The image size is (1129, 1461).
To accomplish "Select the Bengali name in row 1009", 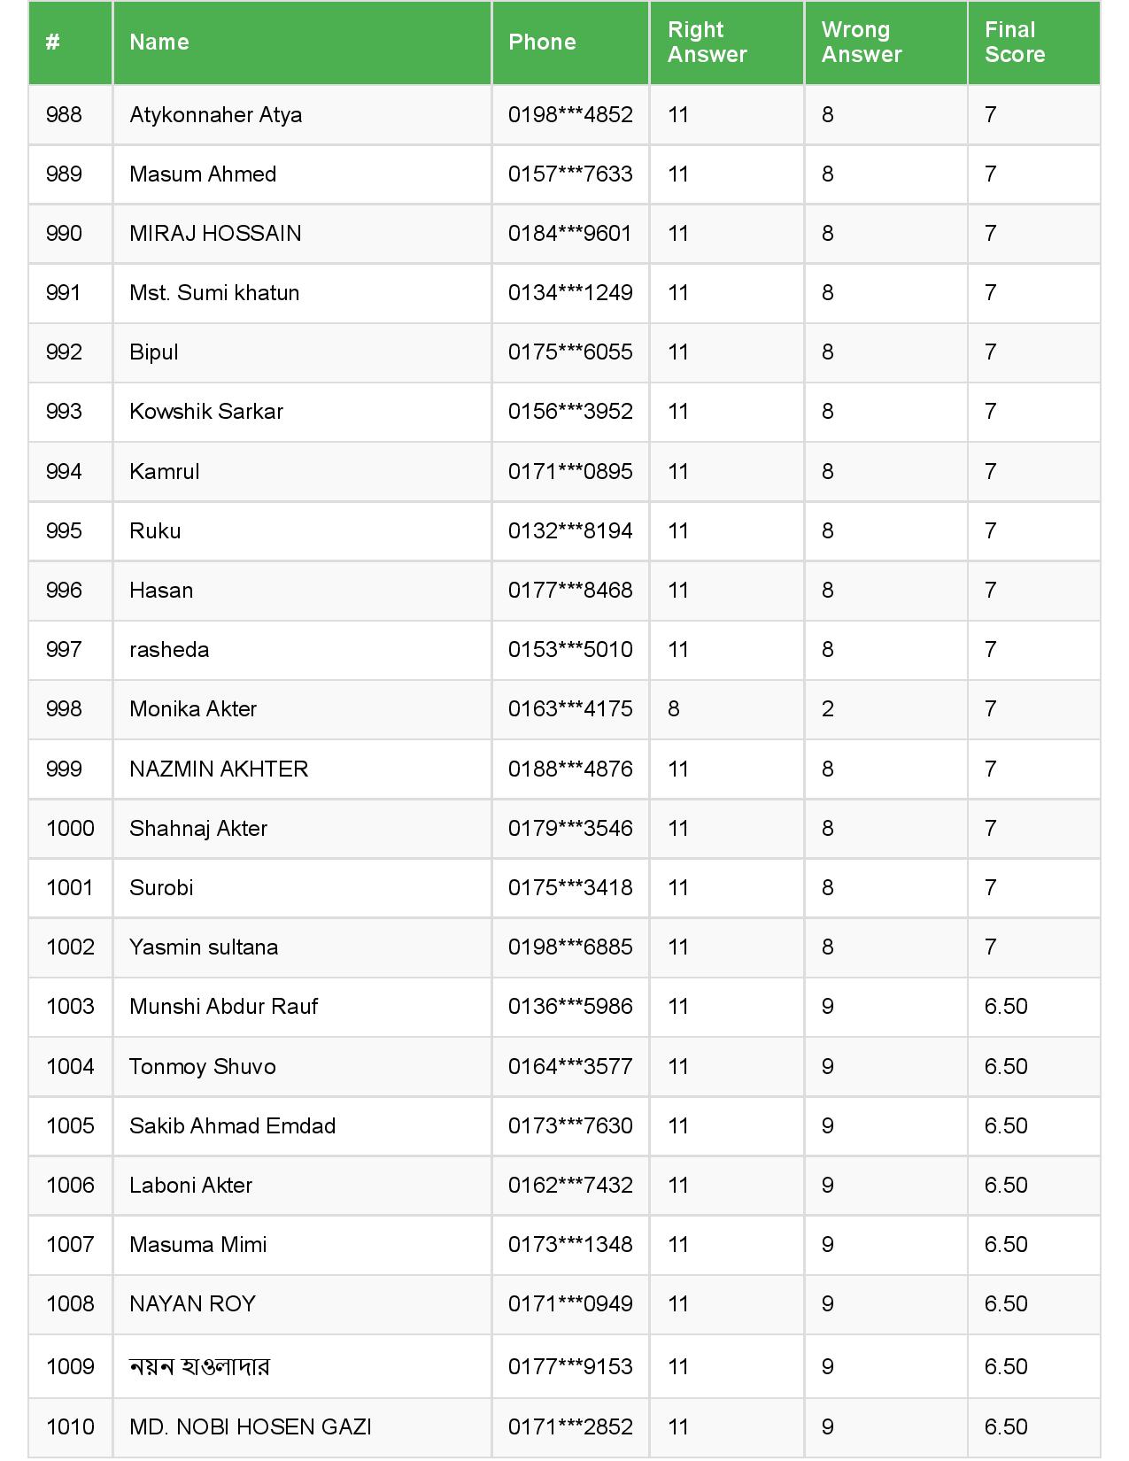I will pyautogui.click(x=199, y=1367).
